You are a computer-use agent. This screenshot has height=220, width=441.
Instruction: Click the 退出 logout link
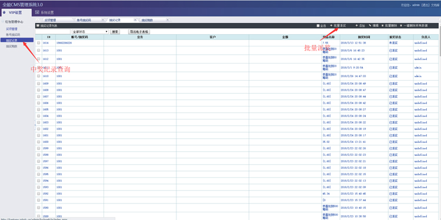[x=426, y=5]
